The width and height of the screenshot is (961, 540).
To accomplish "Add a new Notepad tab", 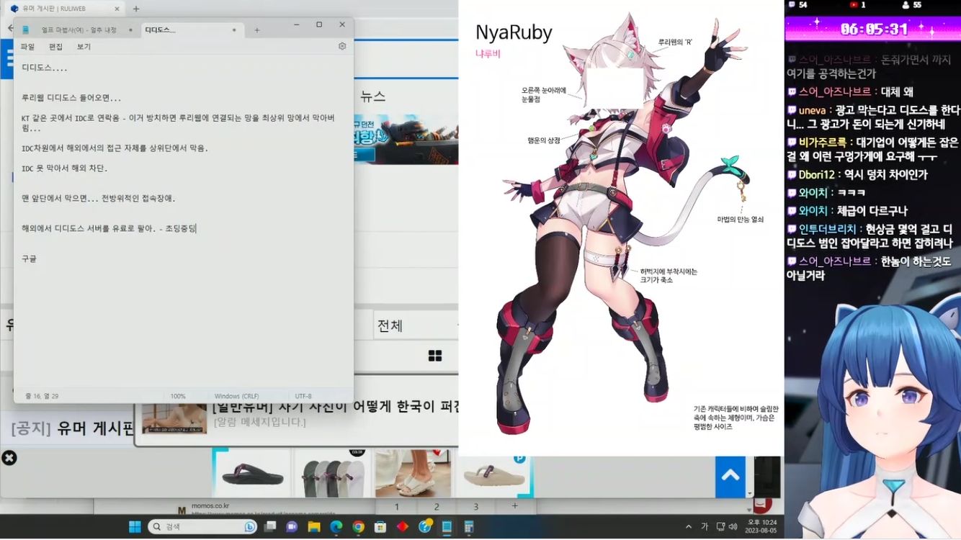I will coord(257,30).
